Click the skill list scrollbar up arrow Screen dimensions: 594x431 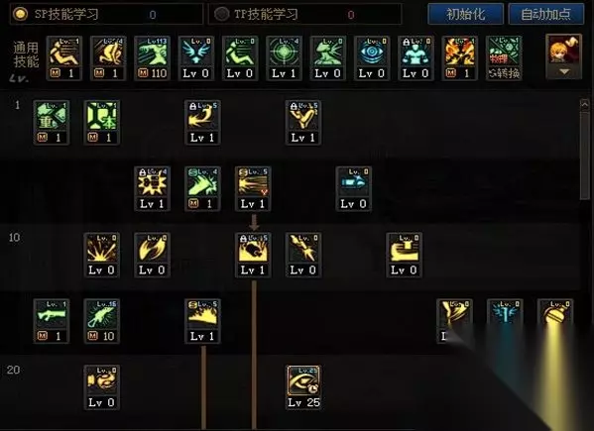coord(585,104)
